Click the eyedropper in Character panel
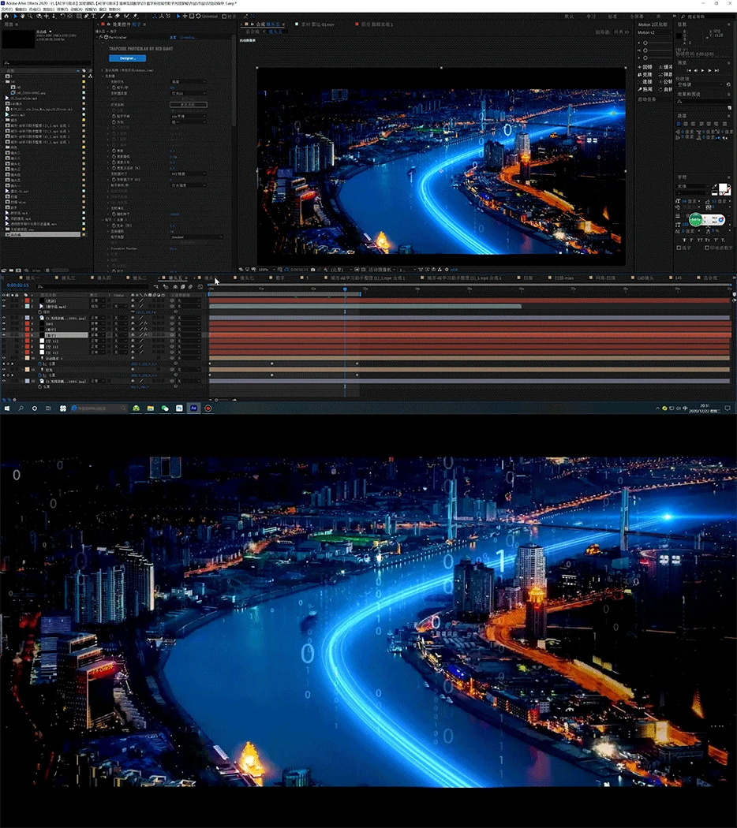This screenshot has height=828, width=737. [x=714, y=186]
